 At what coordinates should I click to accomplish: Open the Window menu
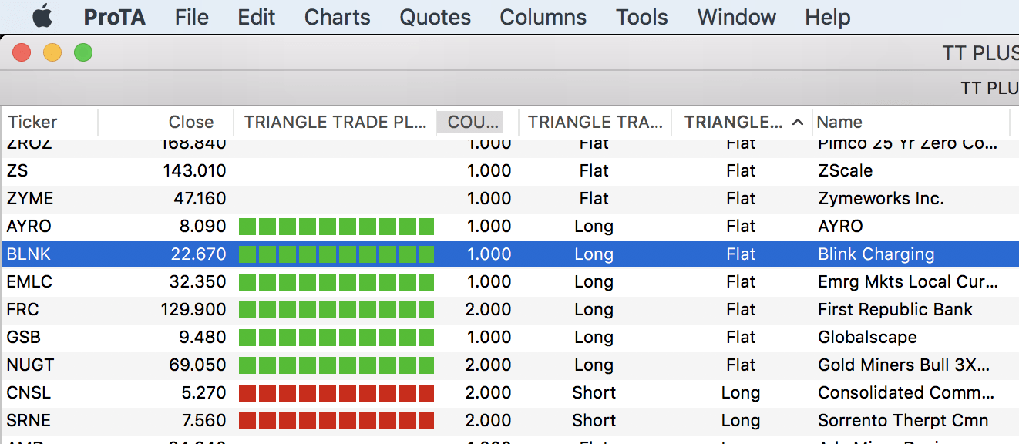coord(737,17)
